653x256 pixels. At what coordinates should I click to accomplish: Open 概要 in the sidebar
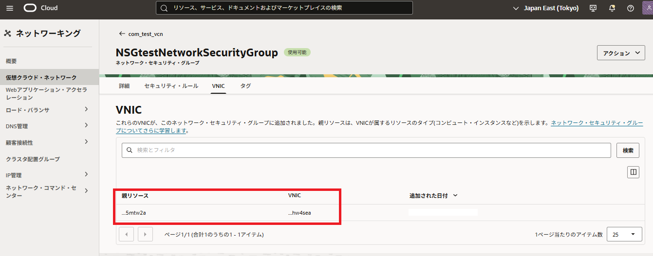(x=11, y=61)
